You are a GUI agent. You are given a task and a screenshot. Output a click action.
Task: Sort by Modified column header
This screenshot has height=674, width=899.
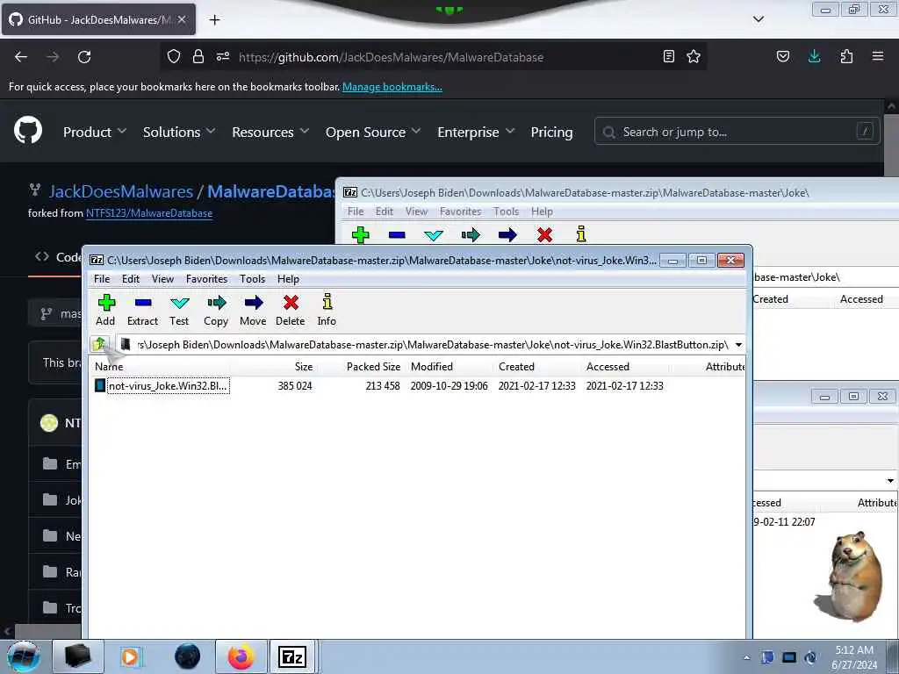[432, 367]
